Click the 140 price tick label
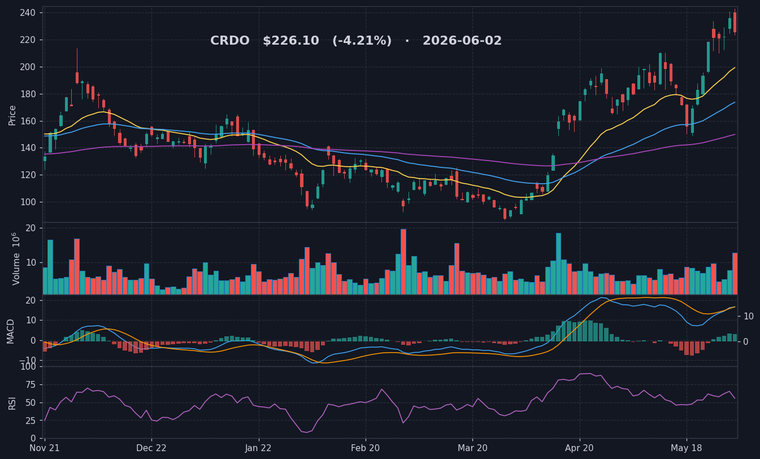The height and width of the screenshot is (459, 760). click(x=27, y=148)
